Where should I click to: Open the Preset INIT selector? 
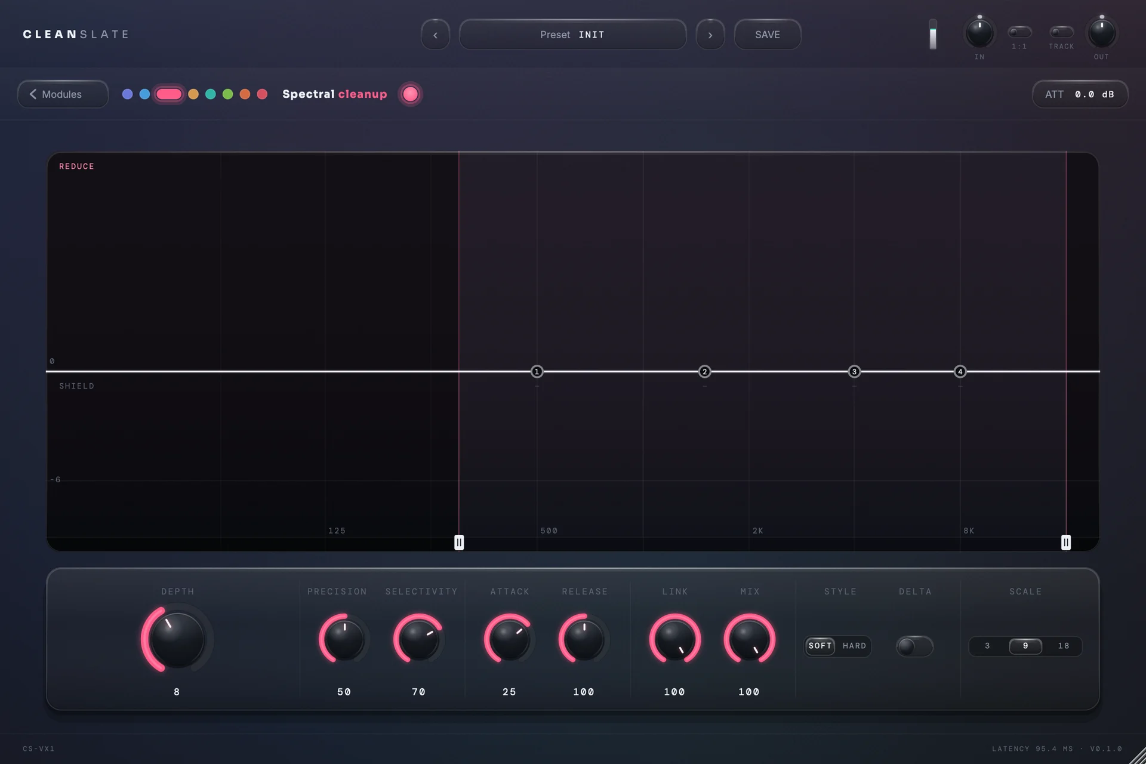tap(572, 35)
